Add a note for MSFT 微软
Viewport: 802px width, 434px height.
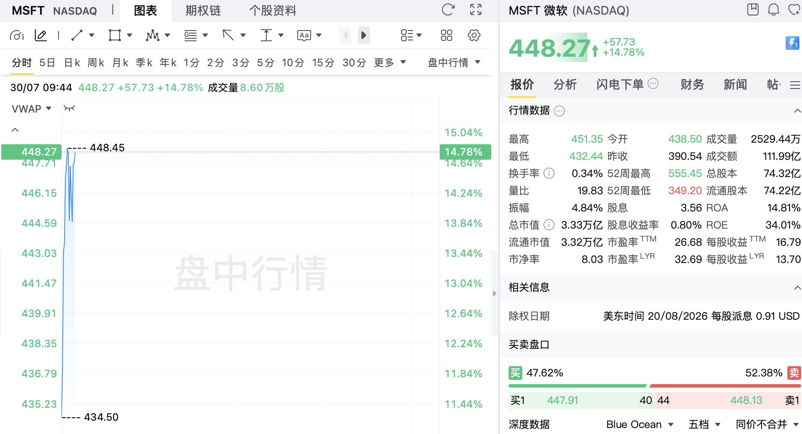pos(753,9)
